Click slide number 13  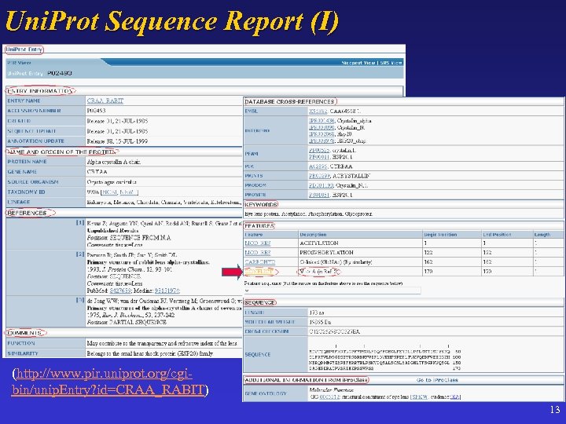tap(555, 410)
